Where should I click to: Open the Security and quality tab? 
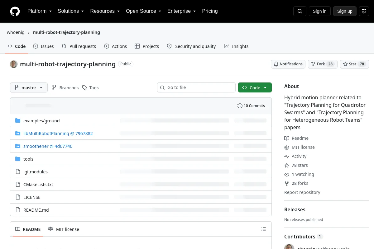click(x=191, y=46)
